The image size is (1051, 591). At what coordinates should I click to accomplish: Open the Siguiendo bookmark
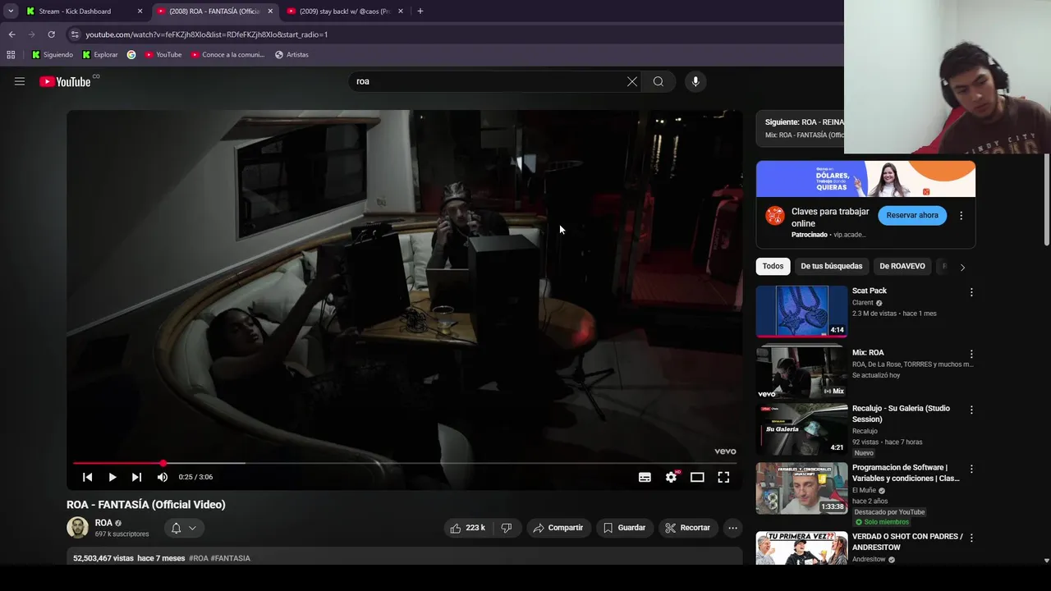(x=53, y=55)
